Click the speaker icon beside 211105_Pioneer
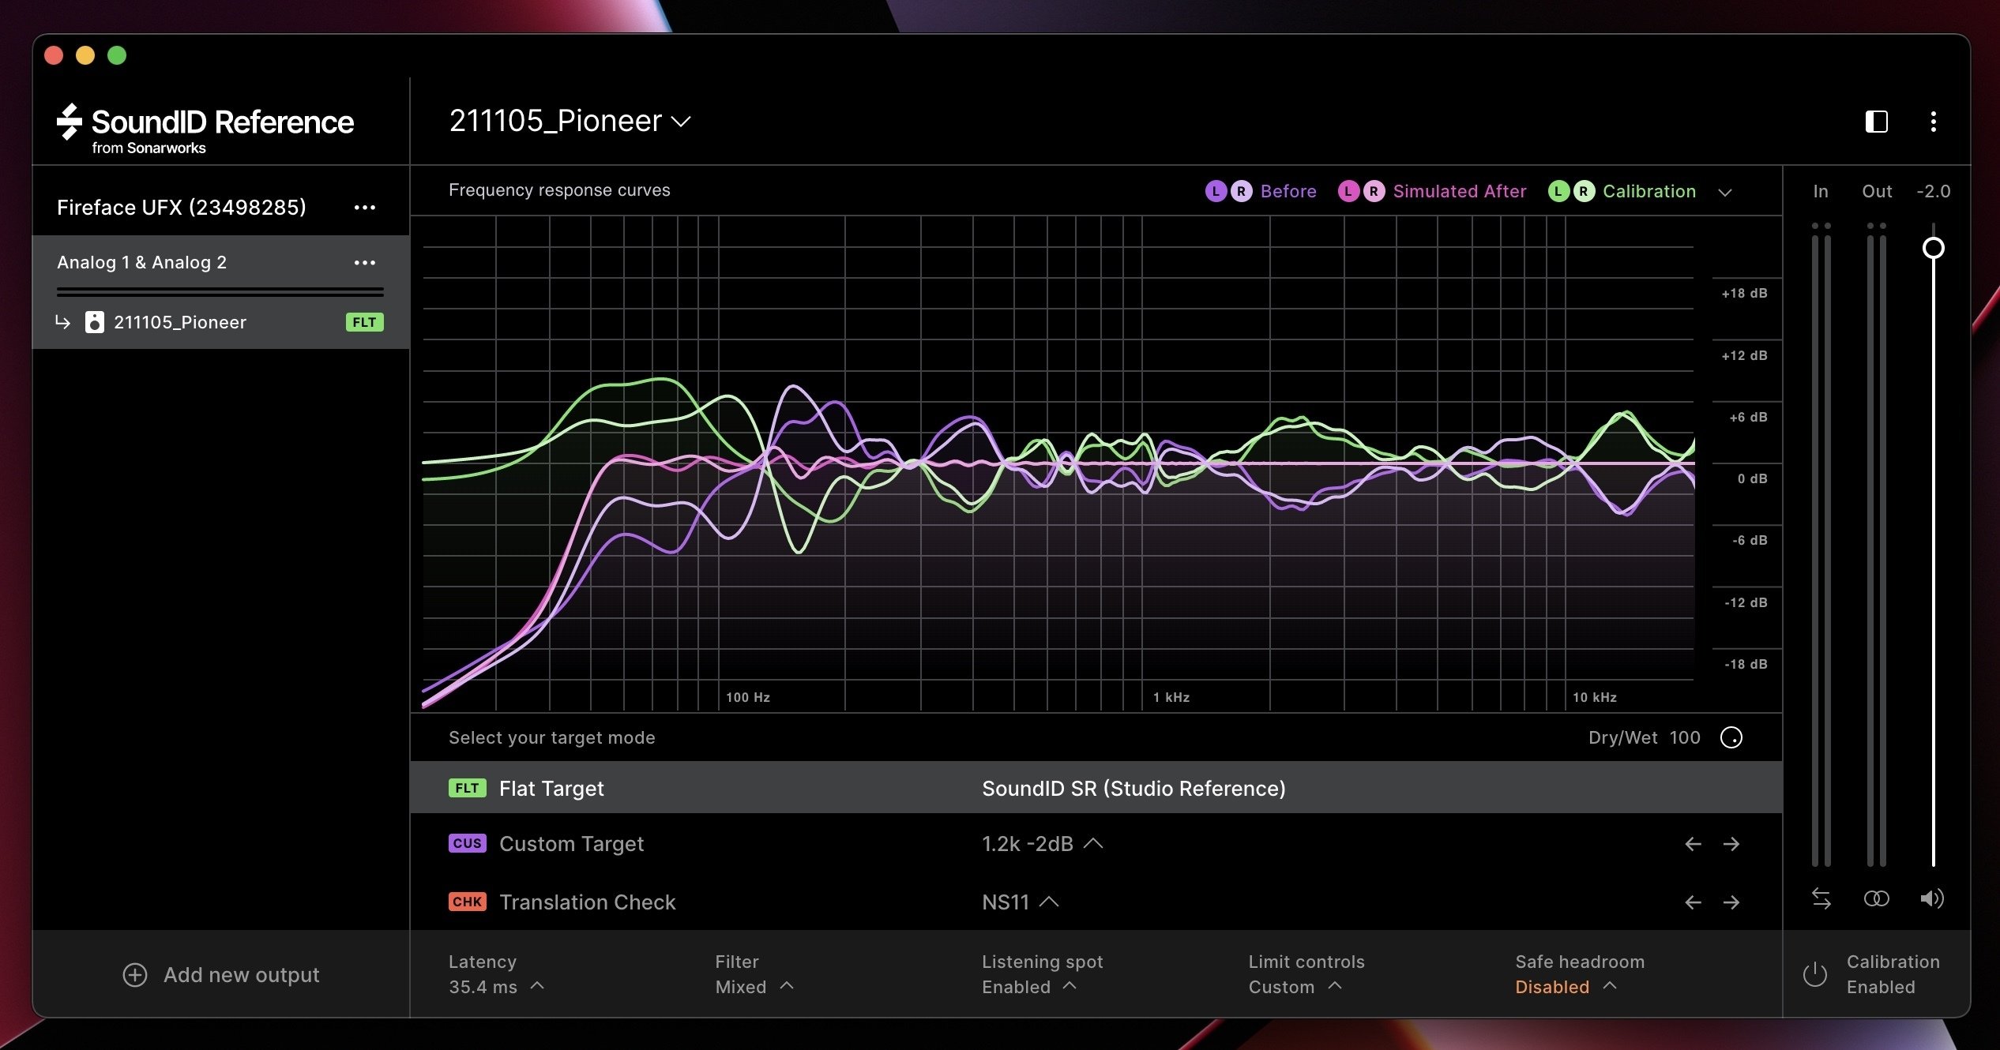Image resolution: width=2000 pixels, height=1050 pixels. (94, 322)
